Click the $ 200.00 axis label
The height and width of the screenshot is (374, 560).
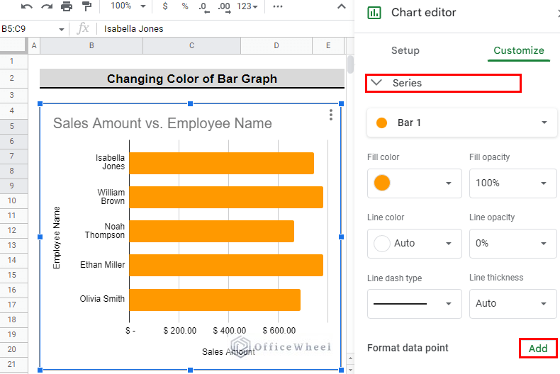point(179,331)
